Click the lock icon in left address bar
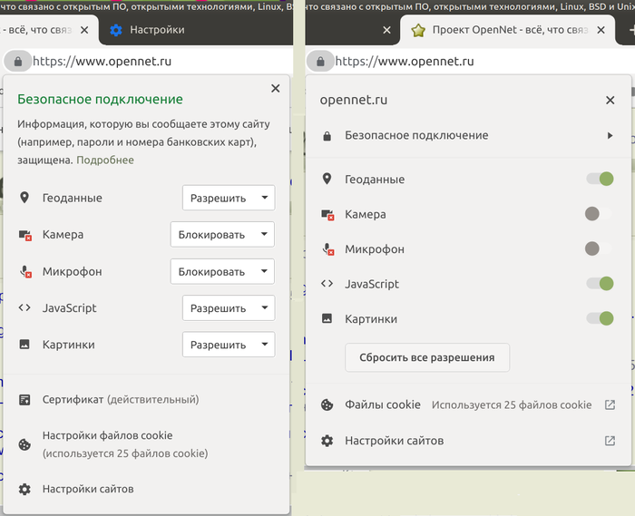Screen dimensions: 635x516 point(16,62)
